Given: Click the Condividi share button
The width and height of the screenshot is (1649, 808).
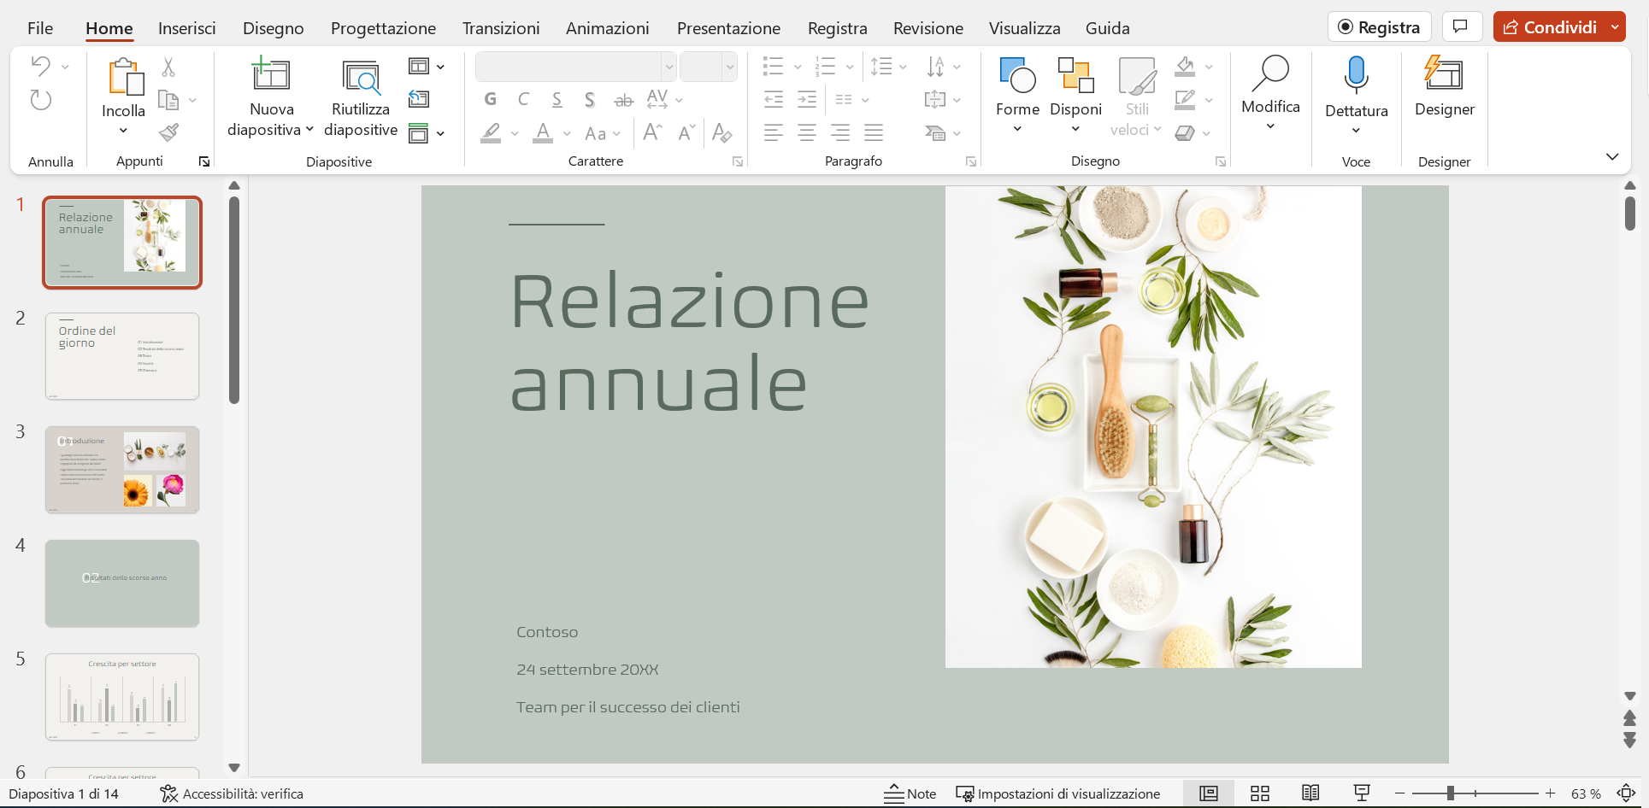Looking at the screenshot, I should tap(1550, 27).
